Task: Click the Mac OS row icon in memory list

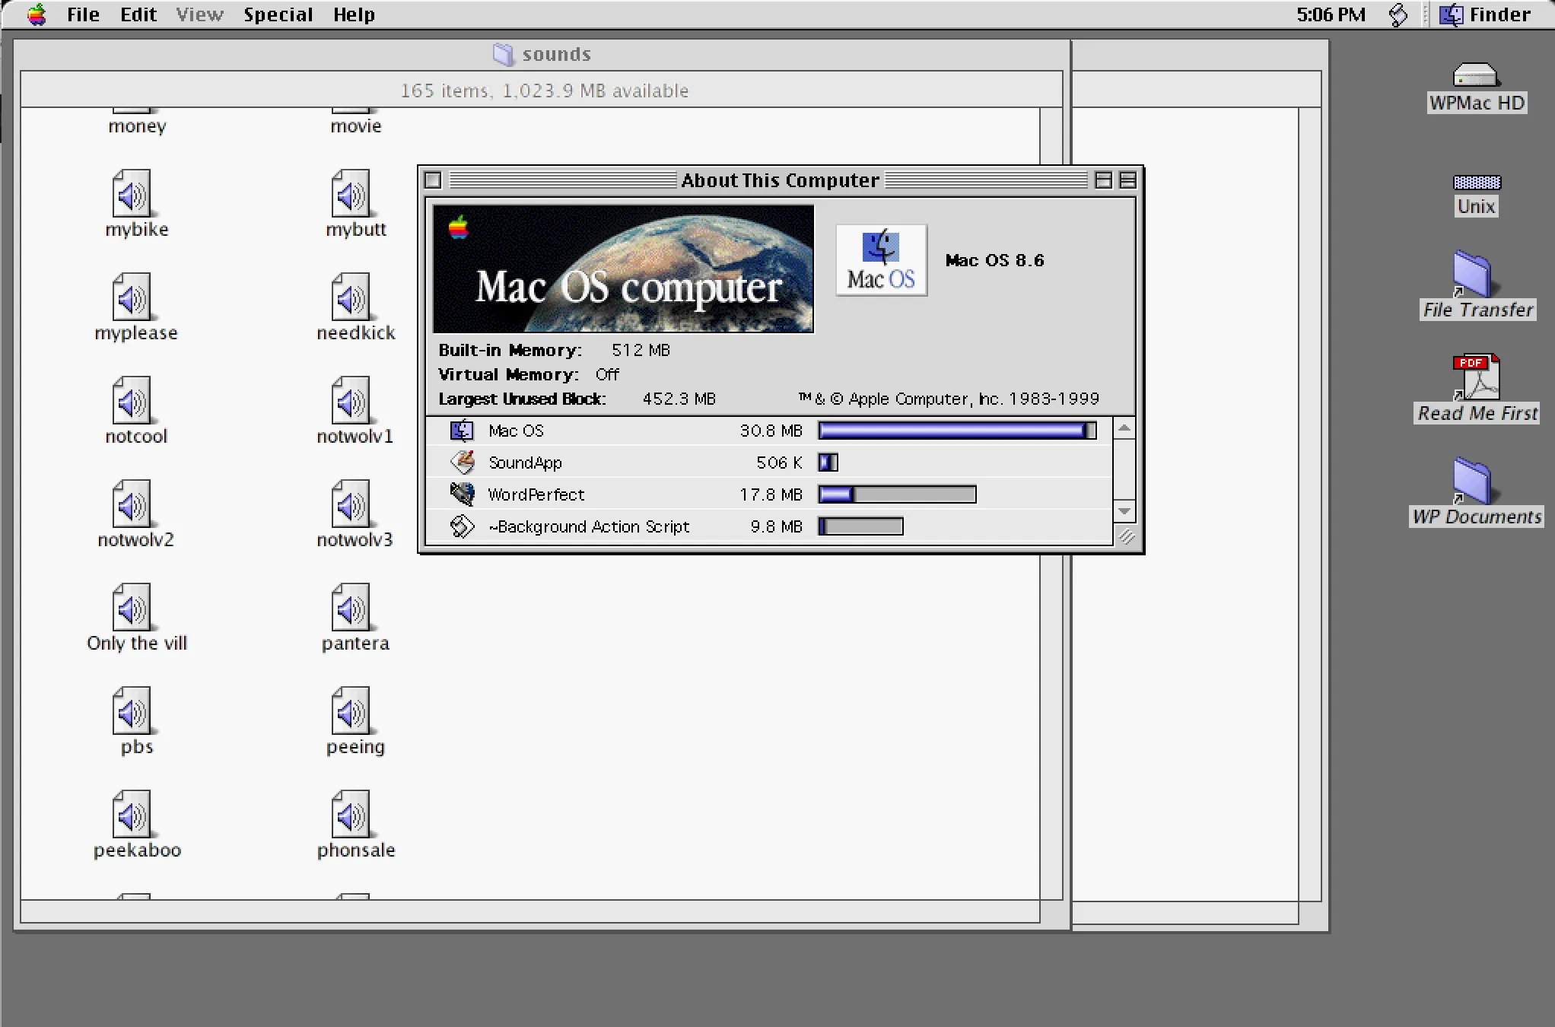Action: click(462, 431)
